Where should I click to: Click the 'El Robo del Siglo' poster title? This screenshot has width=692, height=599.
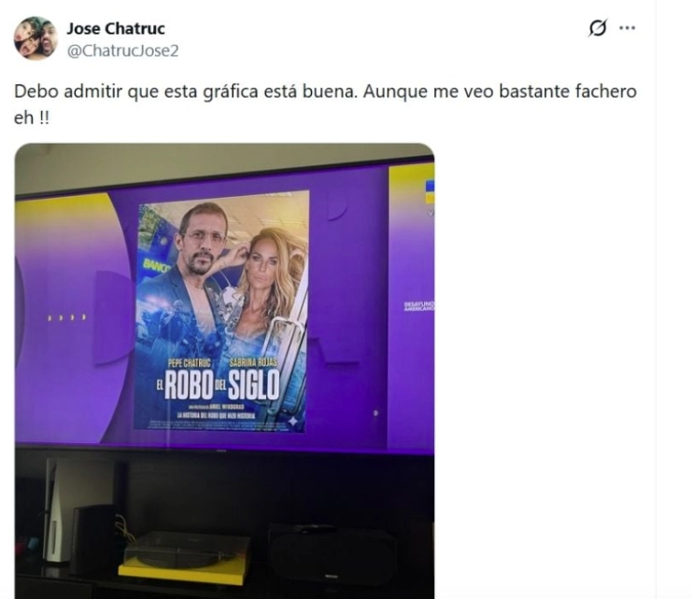click(x=219, y=384)
